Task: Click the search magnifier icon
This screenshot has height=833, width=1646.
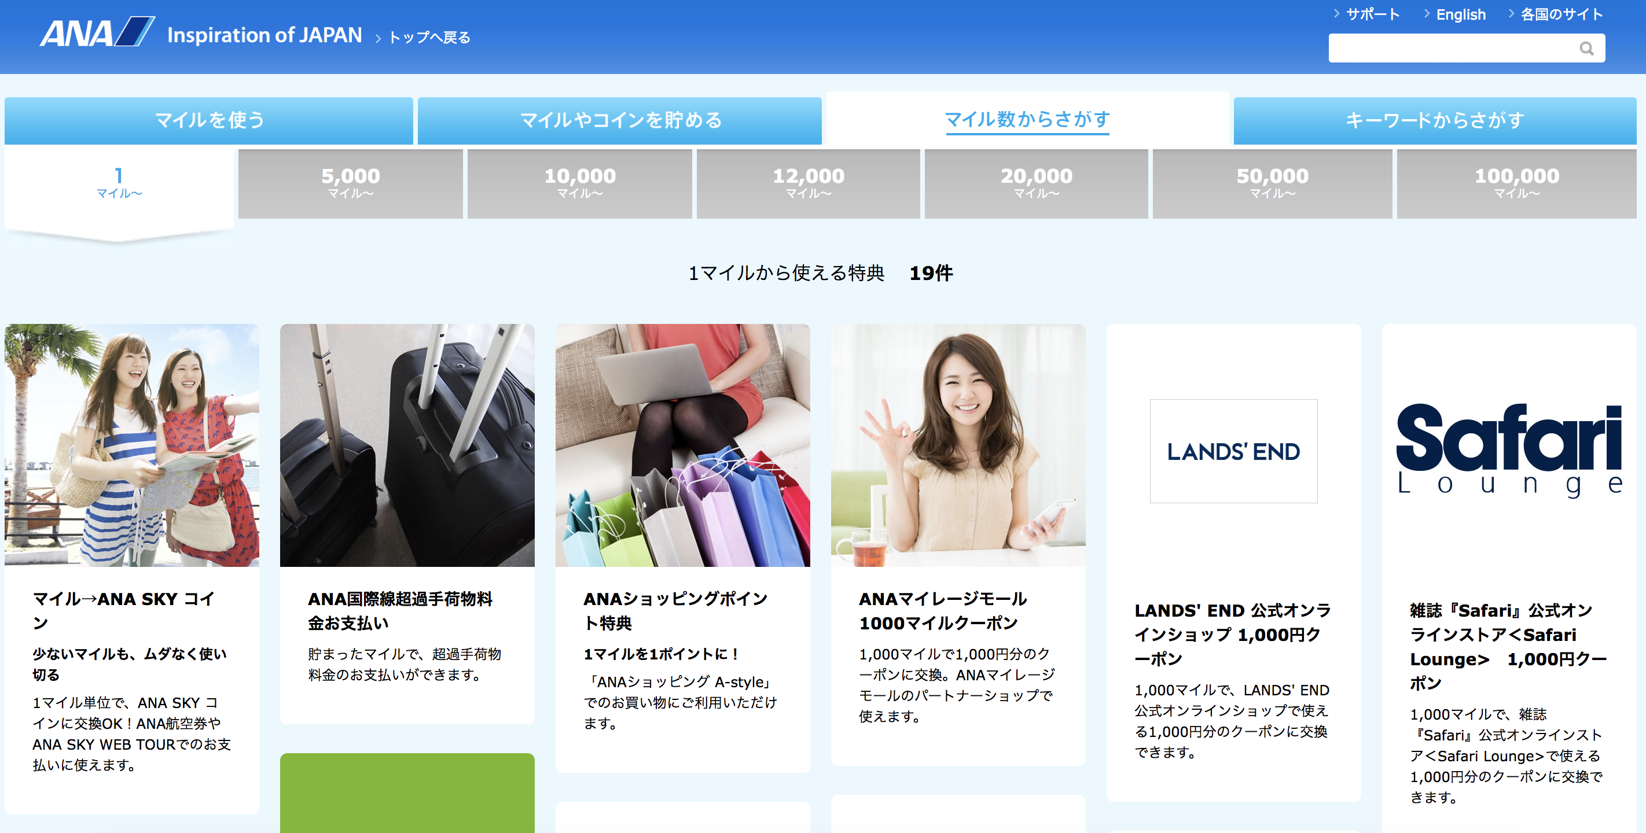Action: pyautogui.click(x=1586, y=49)
